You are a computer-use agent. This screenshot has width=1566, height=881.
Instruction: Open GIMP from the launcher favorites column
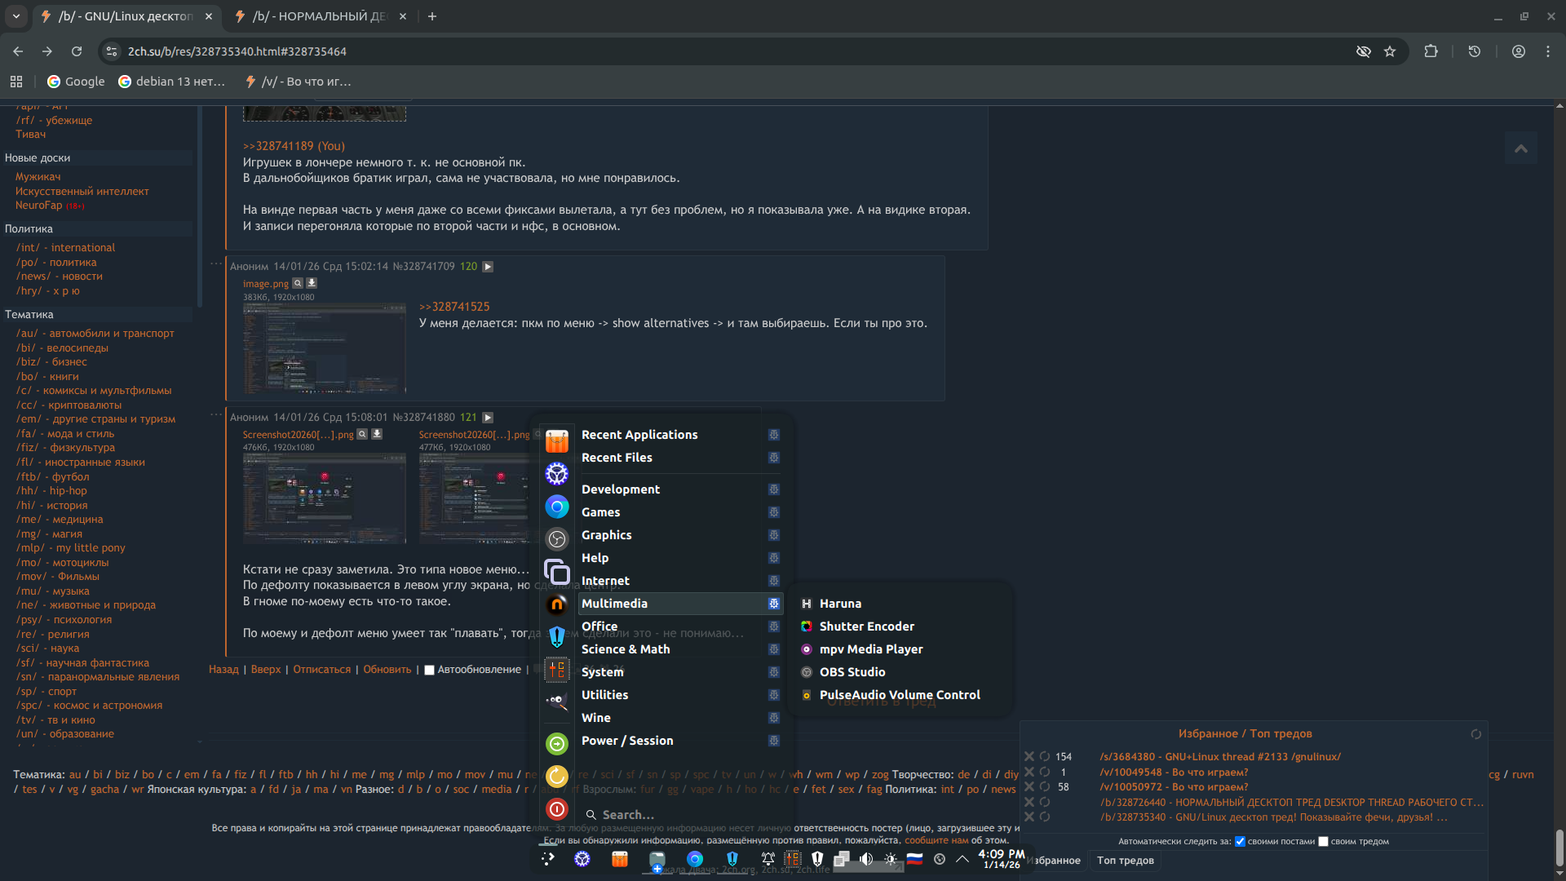[557, 701]
